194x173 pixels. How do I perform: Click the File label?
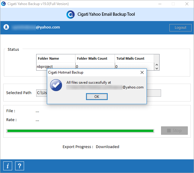[x=11, y=111]
